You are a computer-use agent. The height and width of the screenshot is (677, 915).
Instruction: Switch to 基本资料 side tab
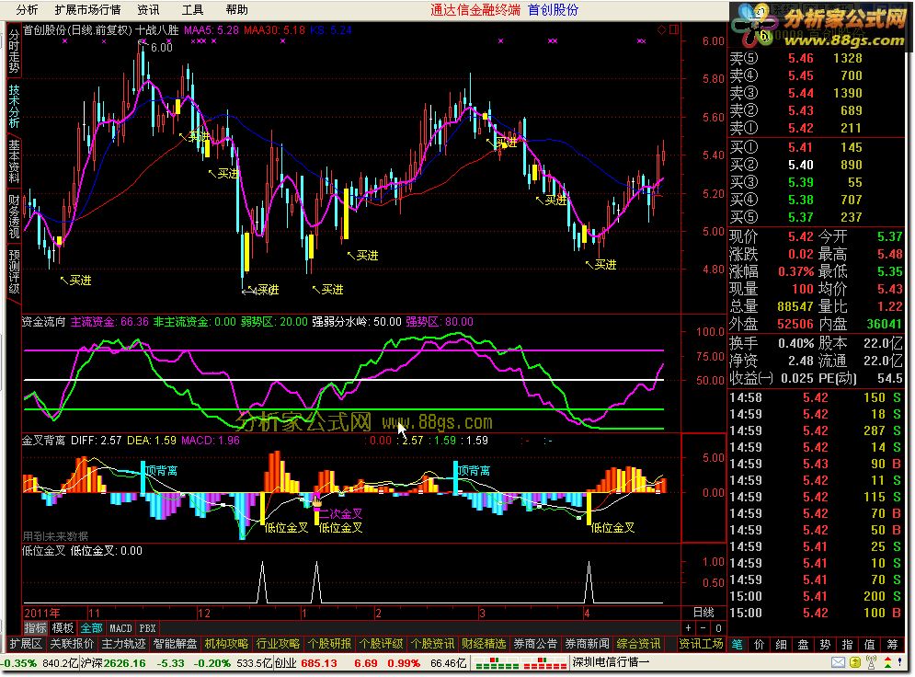click(x=14, y=161)
